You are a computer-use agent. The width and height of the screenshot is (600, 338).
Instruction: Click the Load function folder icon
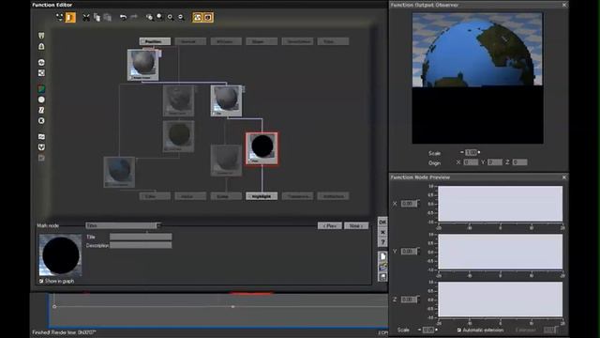(x=382, y=267)
